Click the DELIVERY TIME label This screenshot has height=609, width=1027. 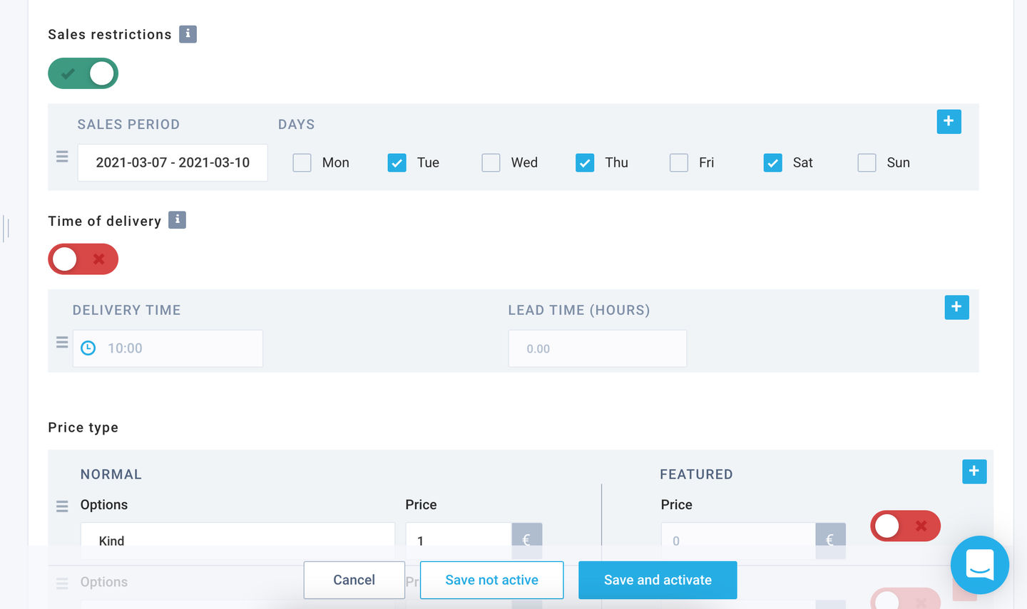(127, 310)
